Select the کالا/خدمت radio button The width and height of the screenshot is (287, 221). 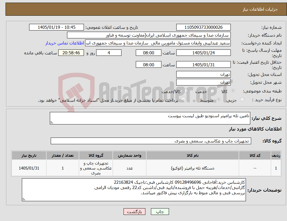click(186, 91)
